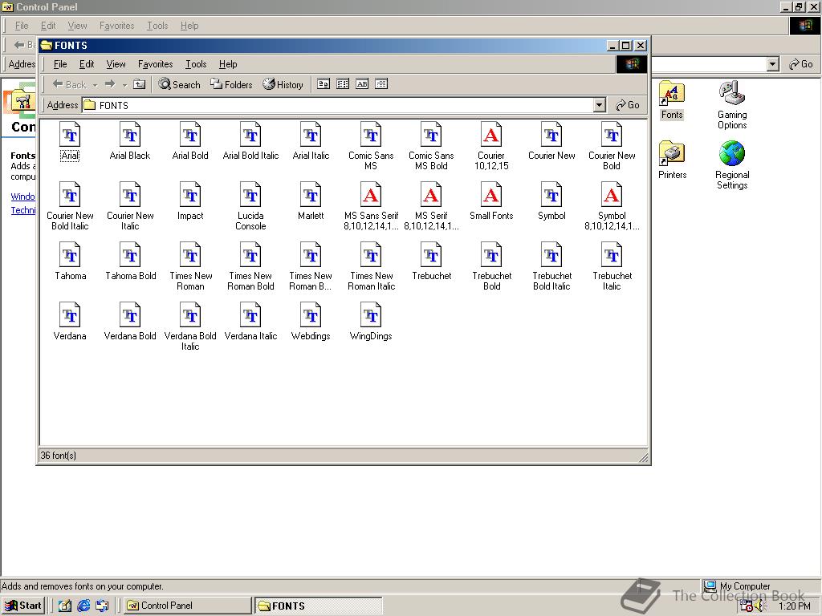Expand the FONTS address bar dropdown
Viewport: 822px width, 616px height.
click(x=599, y=105)
